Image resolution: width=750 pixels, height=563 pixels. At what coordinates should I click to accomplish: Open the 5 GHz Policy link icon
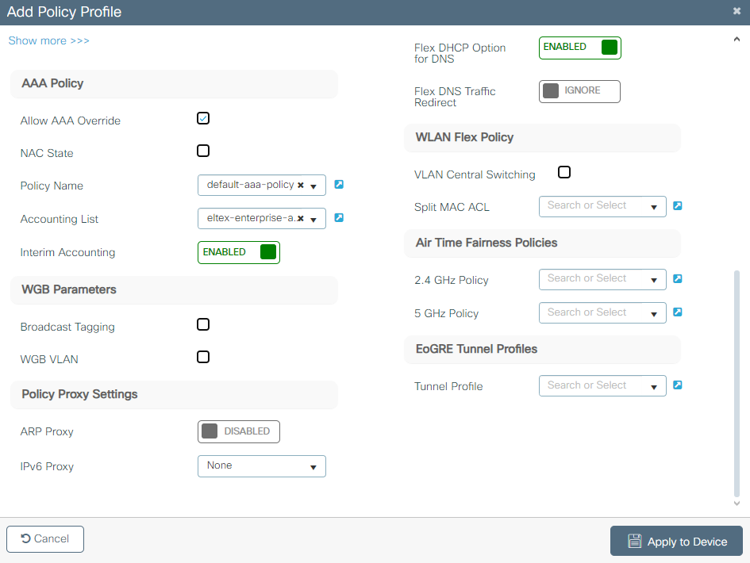coord(678,312)
